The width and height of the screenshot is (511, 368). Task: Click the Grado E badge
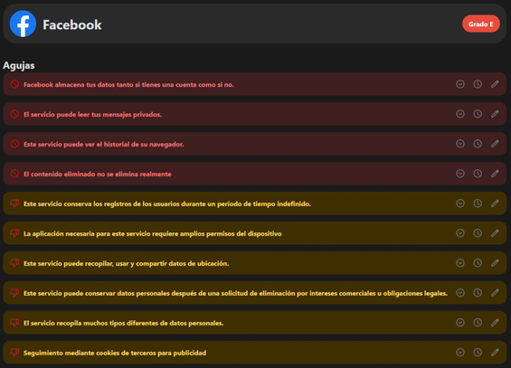coord(480,24)
